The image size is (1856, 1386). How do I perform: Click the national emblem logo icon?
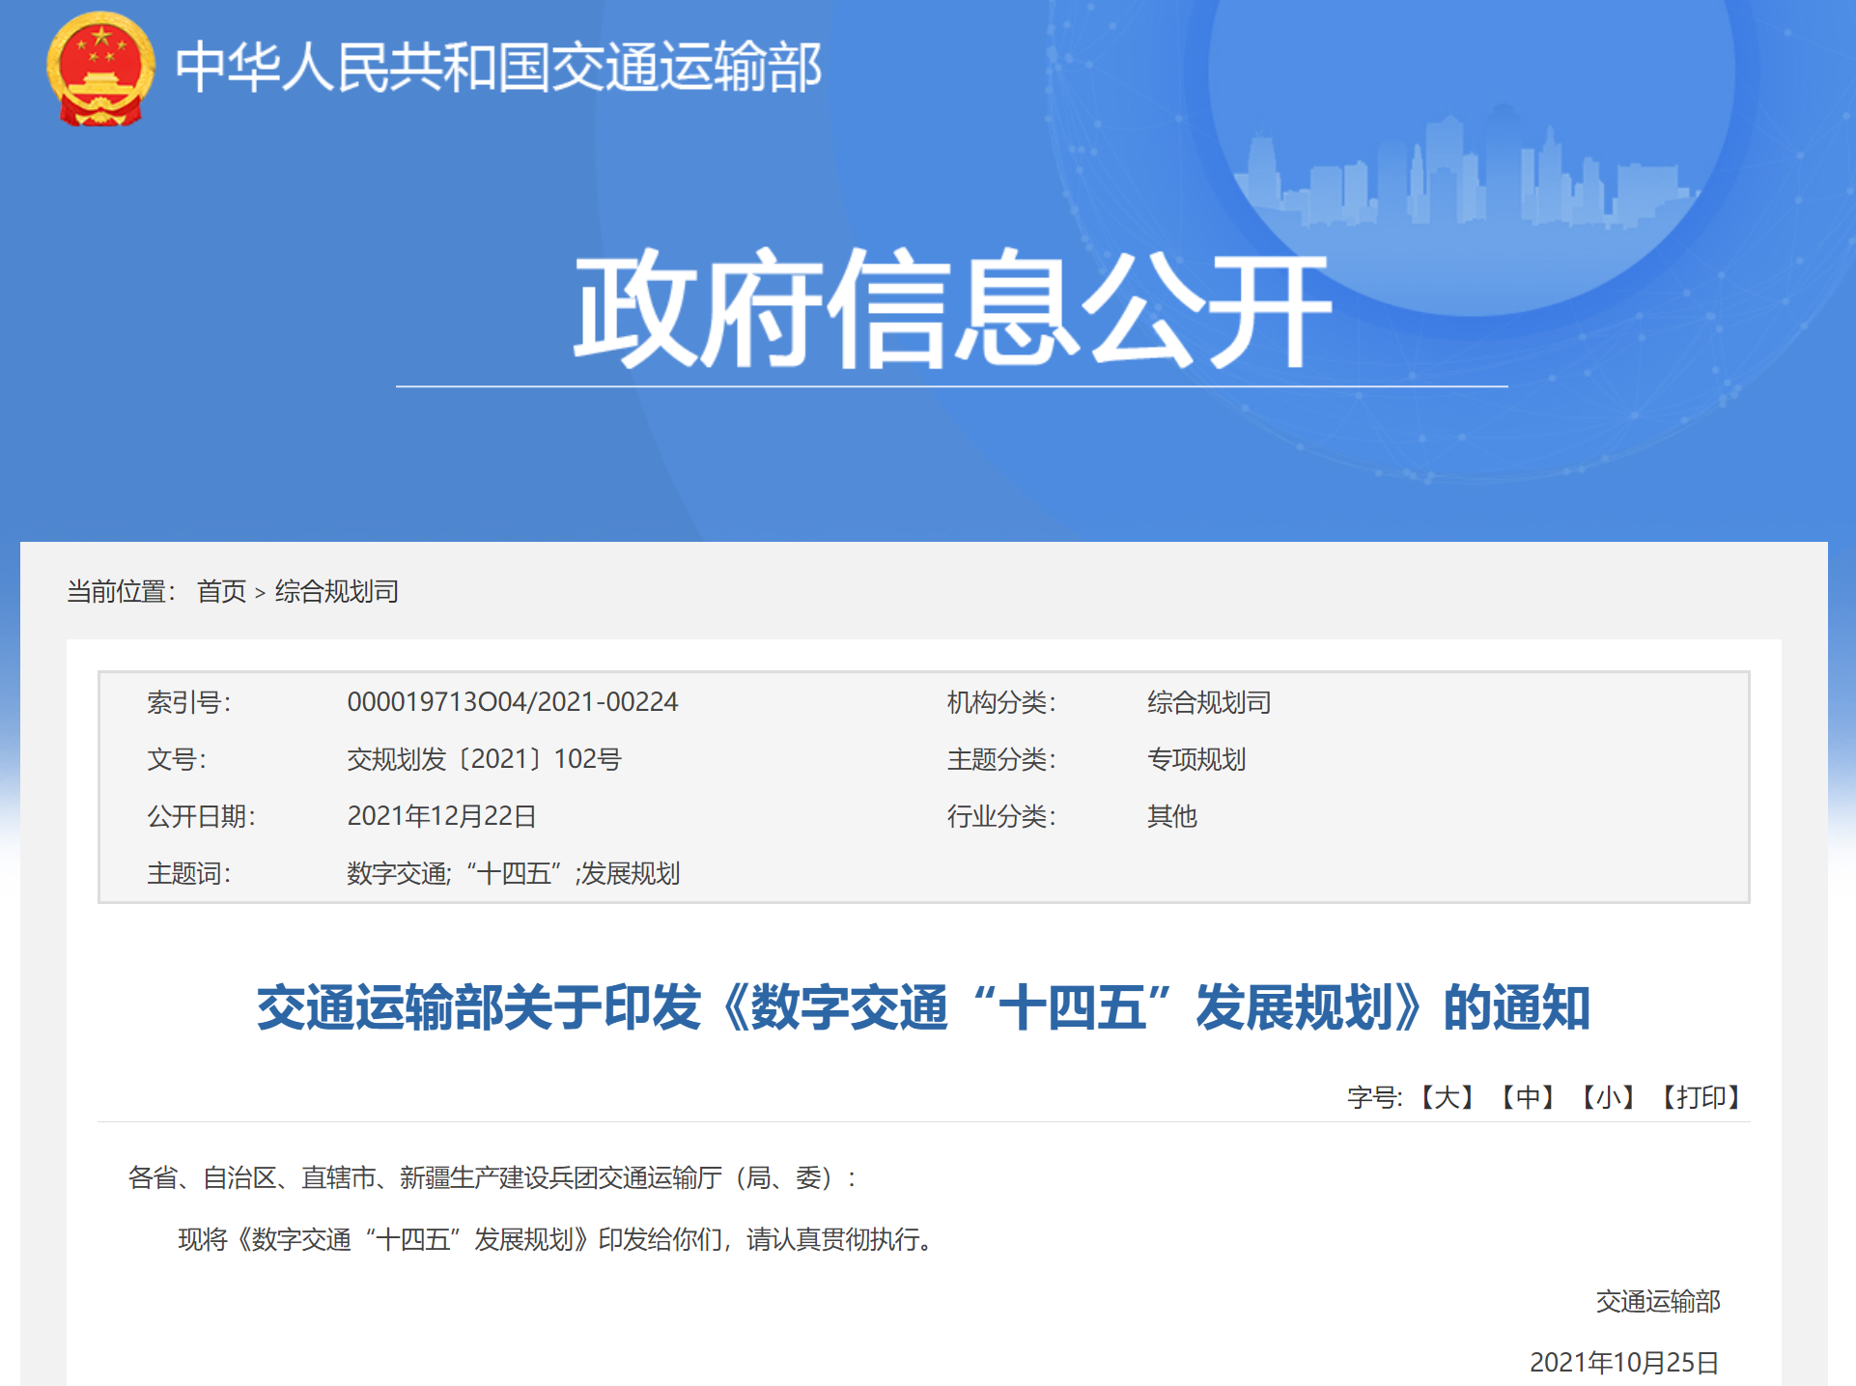(x=100, y=69)
